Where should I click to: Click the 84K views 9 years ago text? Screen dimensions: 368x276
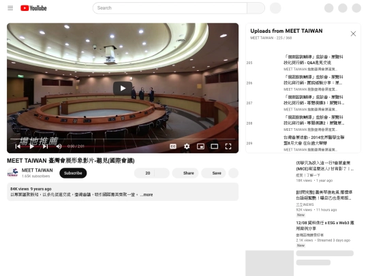pos(31,189)
